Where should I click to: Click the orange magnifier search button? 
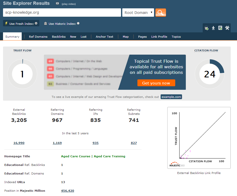[161, 13]
